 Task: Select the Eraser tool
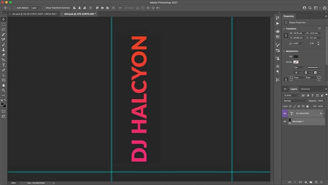[4, 55]
